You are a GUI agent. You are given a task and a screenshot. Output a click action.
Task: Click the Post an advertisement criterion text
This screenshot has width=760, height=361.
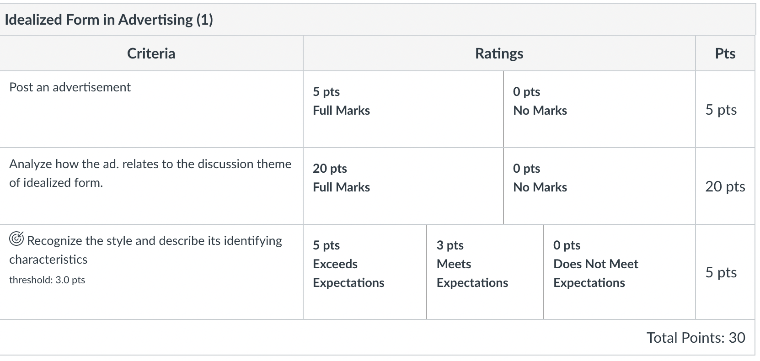70,87
